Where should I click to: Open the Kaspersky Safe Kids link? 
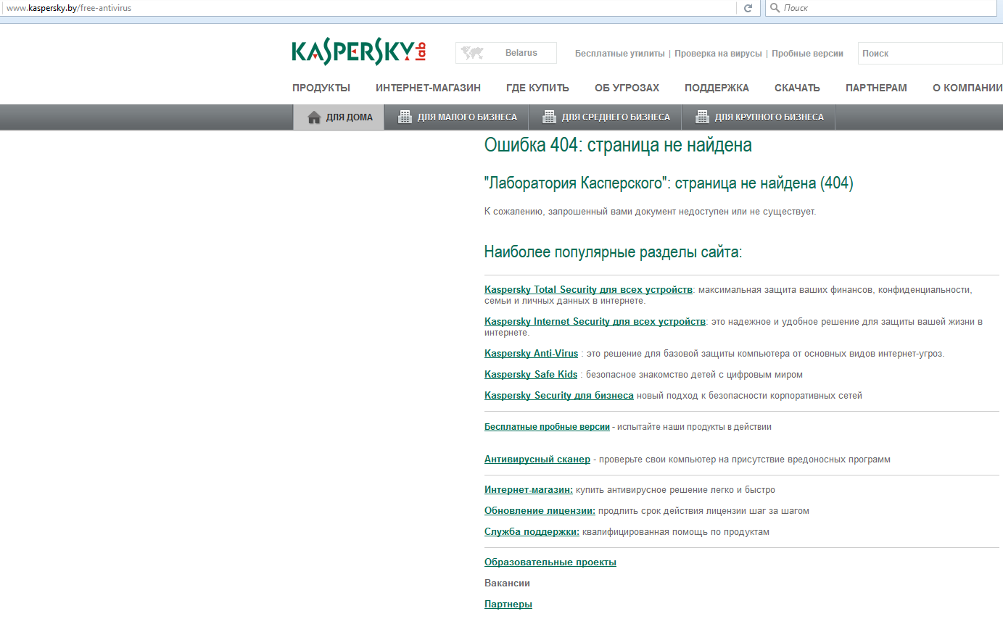coord(531,375)
